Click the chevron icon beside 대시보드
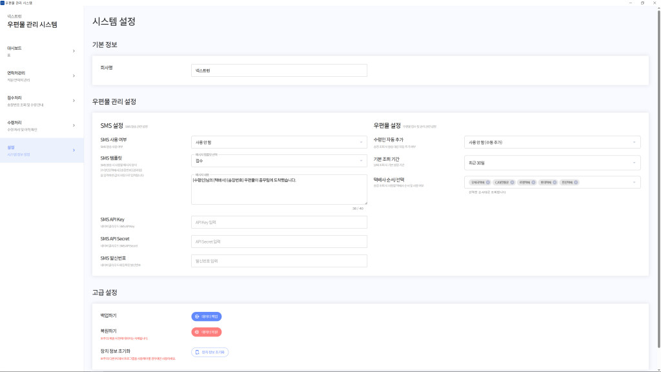This screenshot has width=661, height=372. pyautogui.click(x=74, y=51)
